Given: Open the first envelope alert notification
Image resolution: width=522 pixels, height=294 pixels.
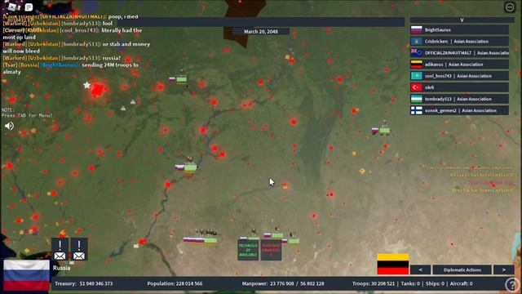Looking at the screenshot, I should [60, 249].
